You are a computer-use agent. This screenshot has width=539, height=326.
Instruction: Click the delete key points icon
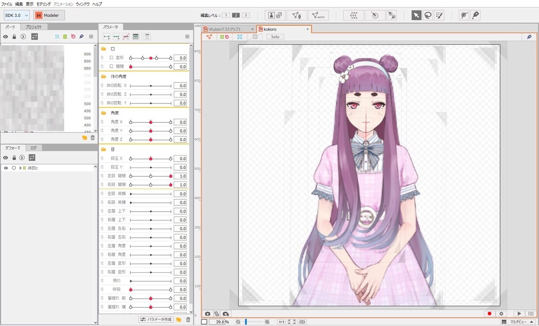(126, 37)
